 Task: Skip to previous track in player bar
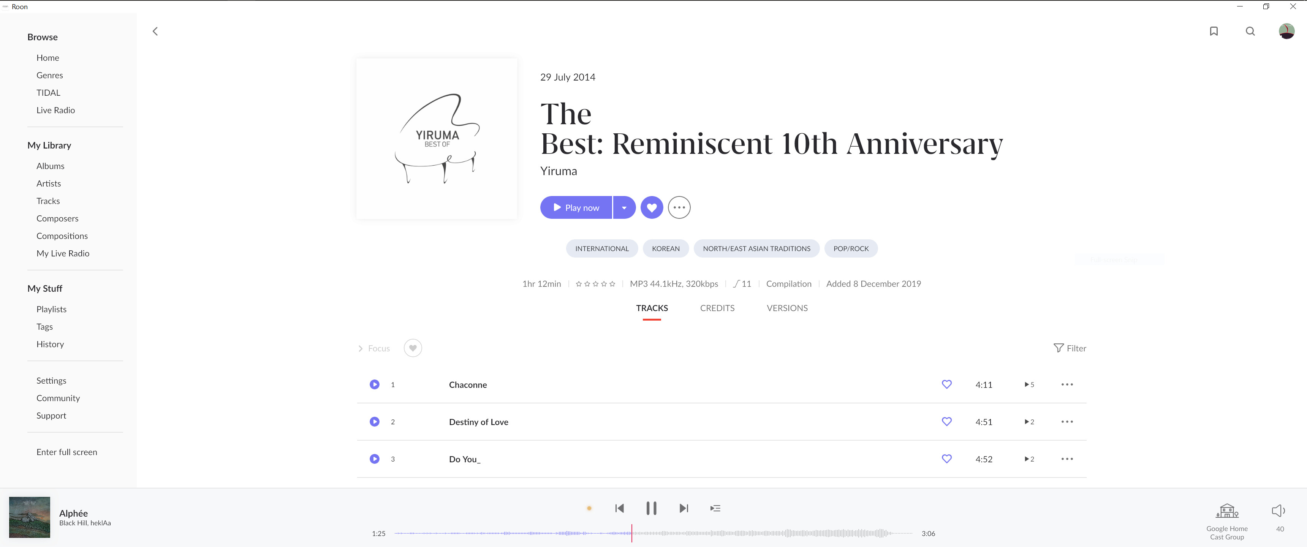pyautogui.click(x=620, y=508)
